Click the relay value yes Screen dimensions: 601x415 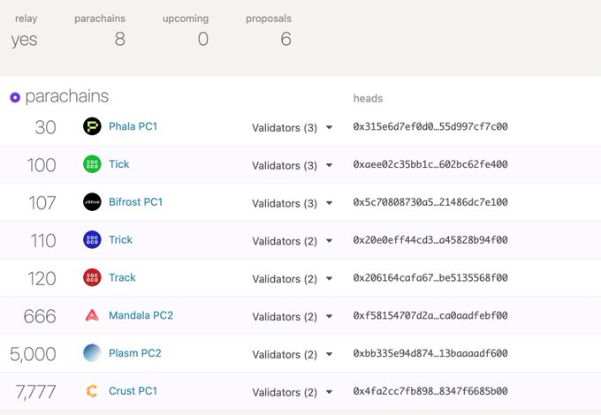pos(24,40)
